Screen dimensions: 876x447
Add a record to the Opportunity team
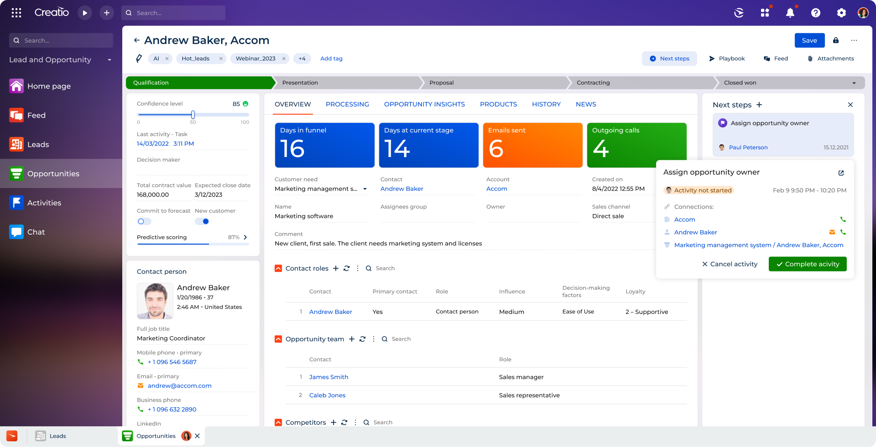(x=351, y=339)
